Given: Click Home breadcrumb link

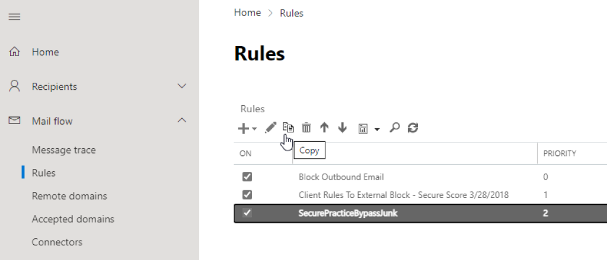Looking at the screenshot, I should [247, 12].
